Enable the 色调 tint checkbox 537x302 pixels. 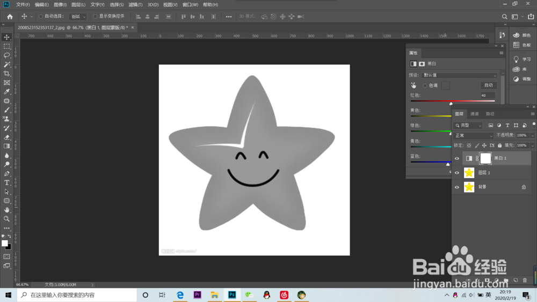pos(425,85)
